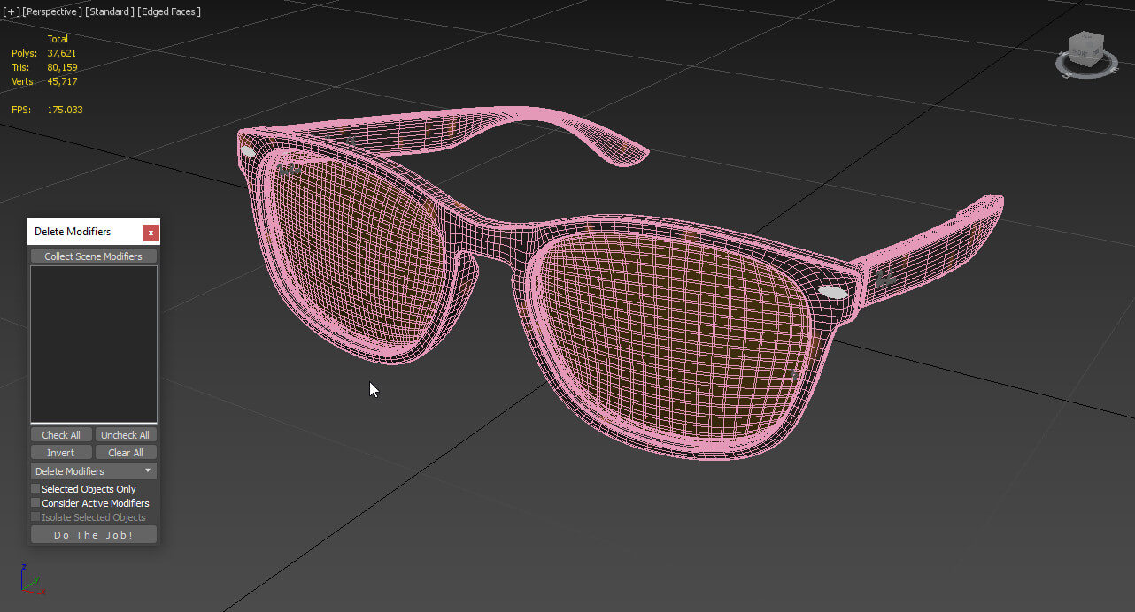
Task: Toggle Isolate Selected Objects checkbox
Action: point(36,516)
